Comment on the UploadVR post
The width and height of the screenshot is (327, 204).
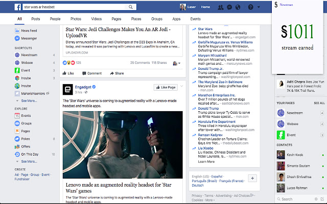92,73
